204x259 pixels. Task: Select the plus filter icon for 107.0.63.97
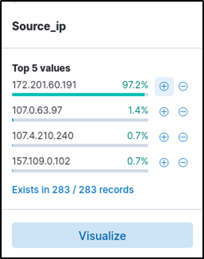[x=164, y=111]
